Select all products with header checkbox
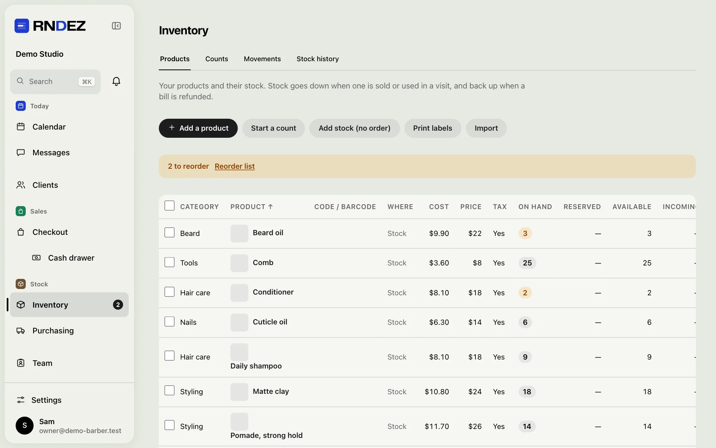Screen dimensions: 716x448 170,206
